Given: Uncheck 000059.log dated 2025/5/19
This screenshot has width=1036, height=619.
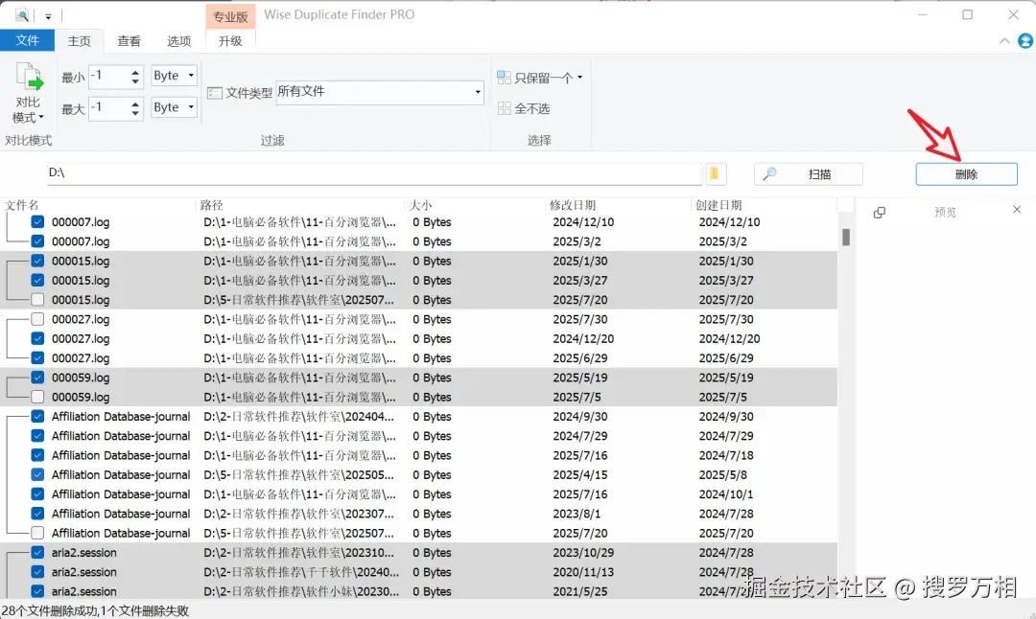Looking at the screenshot, I should click(x=37, y=378).
